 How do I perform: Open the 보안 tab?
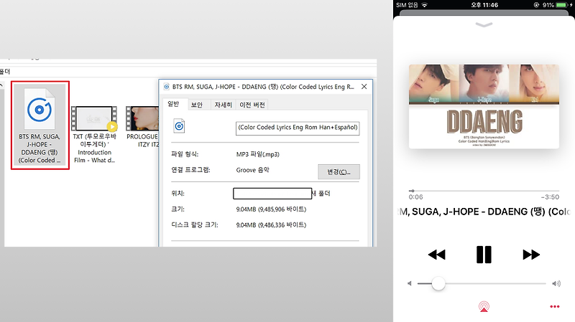pyautogui.click(x=196, y=105)
